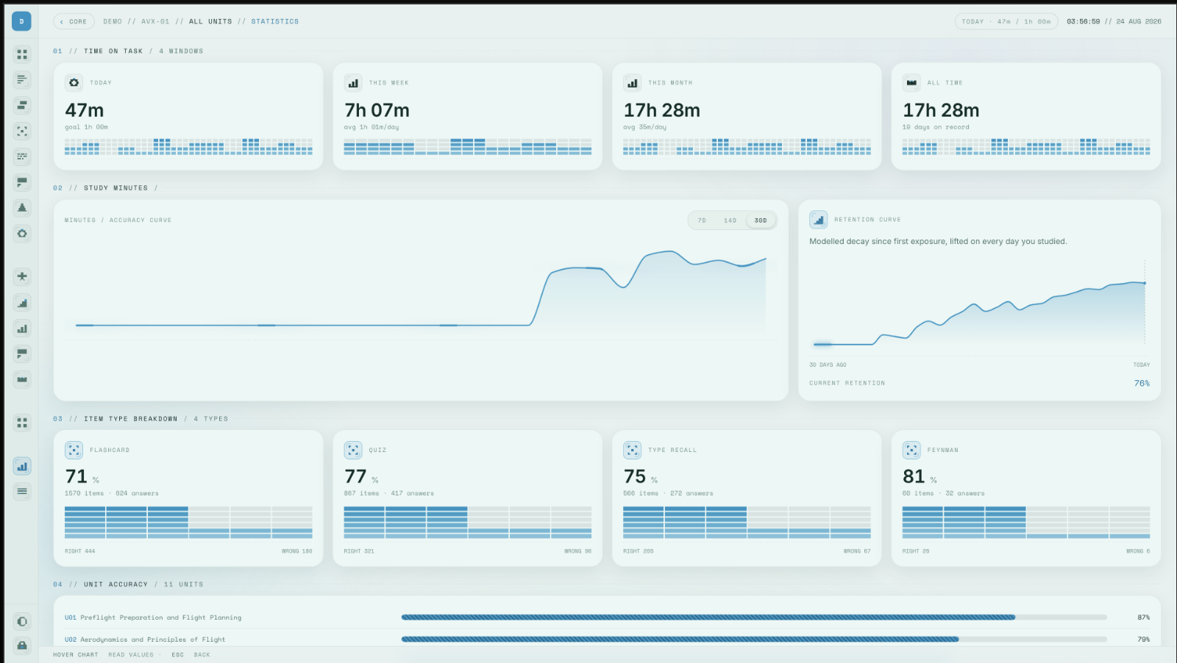
Task: Toggle the contrast theme icon in the sidebar
Action: (x=22, y=621)
